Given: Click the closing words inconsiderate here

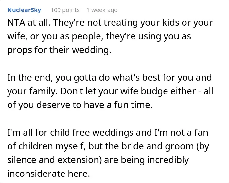Looking at the screenshot, I should click(x=48, y=174).
